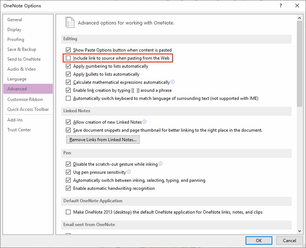Open Audio & Video settings
Screen dimensions: 306x248
click(28, 69)
